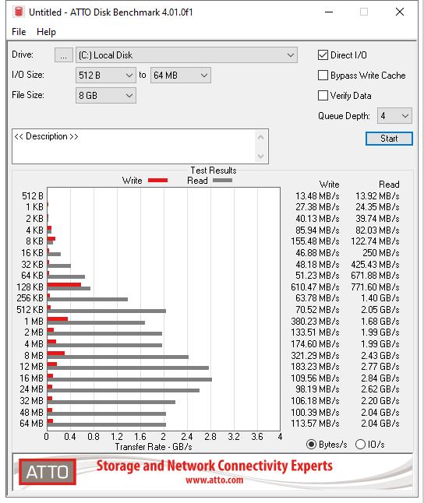Click the ATTO logo in the banner
Screen dimensions: 424x503
[48, 472]
